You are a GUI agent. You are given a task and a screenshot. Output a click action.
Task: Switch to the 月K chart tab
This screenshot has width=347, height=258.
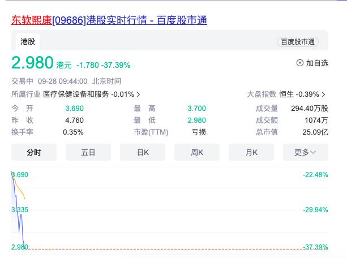251,152
